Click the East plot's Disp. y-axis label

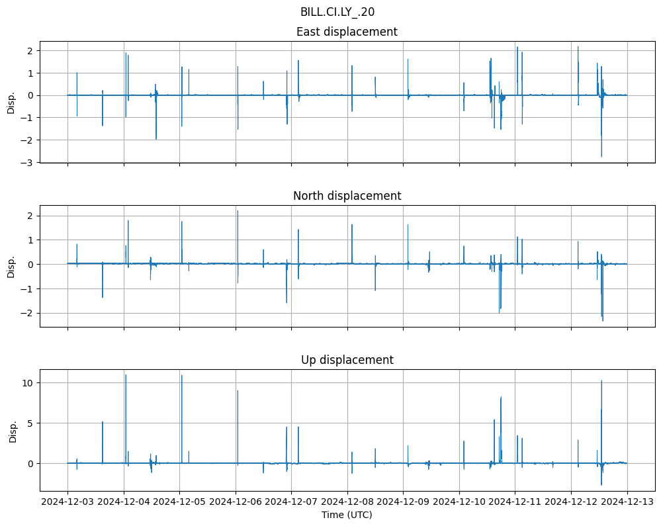11,102
